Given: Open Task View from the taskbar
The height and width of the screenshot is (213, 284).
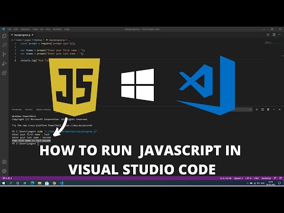Looking at the screenshot, I should 25,183.
